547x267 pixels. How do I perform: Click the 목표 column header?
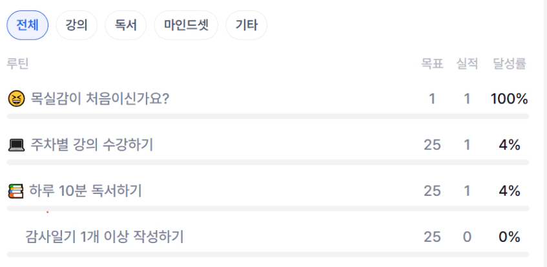point(431,63)
